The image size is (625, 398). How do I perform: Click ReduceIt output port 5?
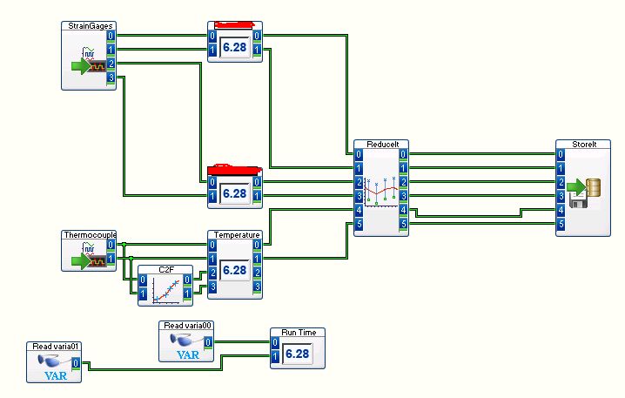(403, 224)
